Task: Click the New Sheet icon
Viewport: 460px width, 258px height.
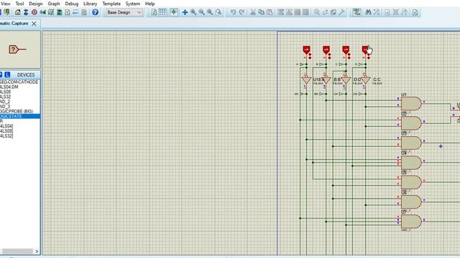Action: pos(387,12)
